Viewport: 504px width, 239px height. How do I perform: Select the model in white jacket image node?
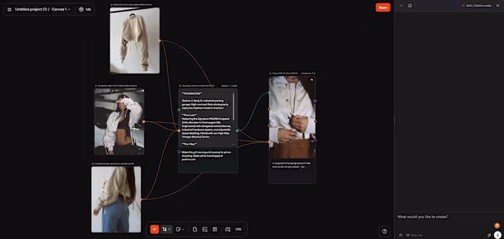coord(119,121)
